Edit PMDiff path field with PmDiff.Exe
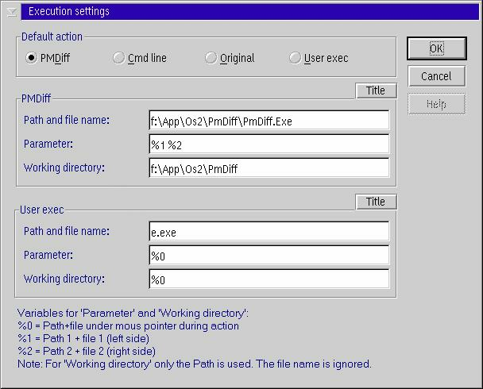483x389 pixels. tap(269, 121)
